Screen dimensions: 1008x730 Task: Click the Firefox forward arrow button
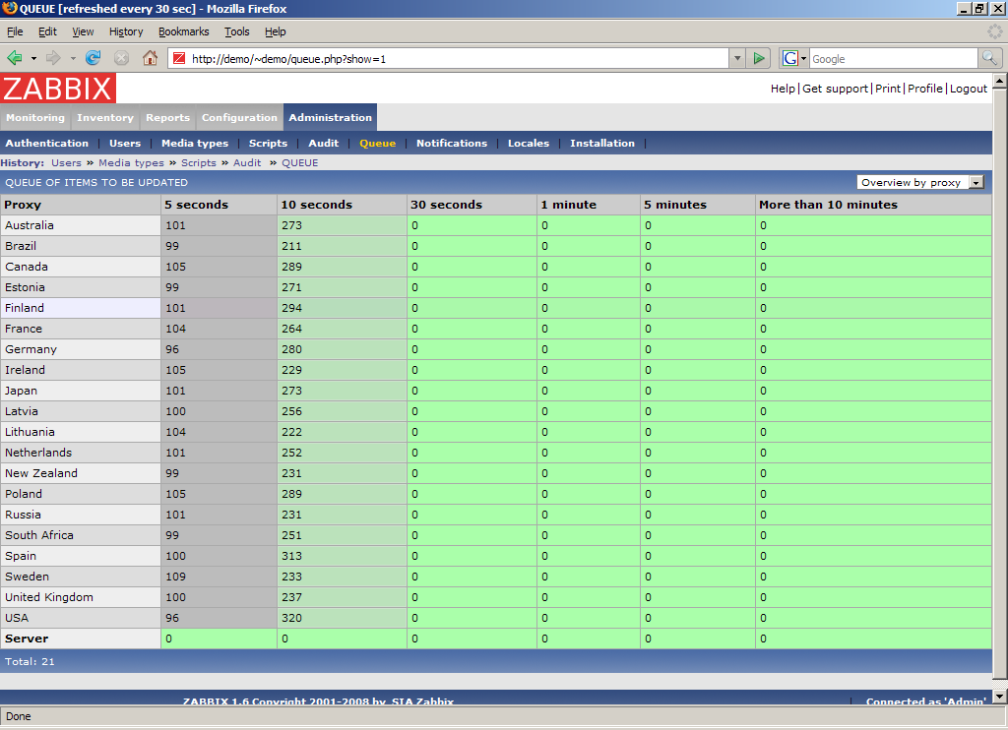click(x=53, y=58)
